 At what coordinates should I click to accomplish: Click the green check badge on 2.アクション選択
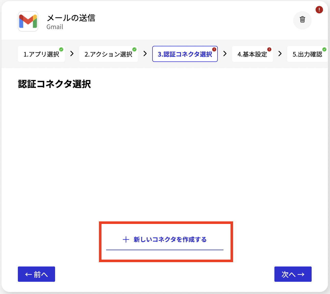(x=134, y=49)
